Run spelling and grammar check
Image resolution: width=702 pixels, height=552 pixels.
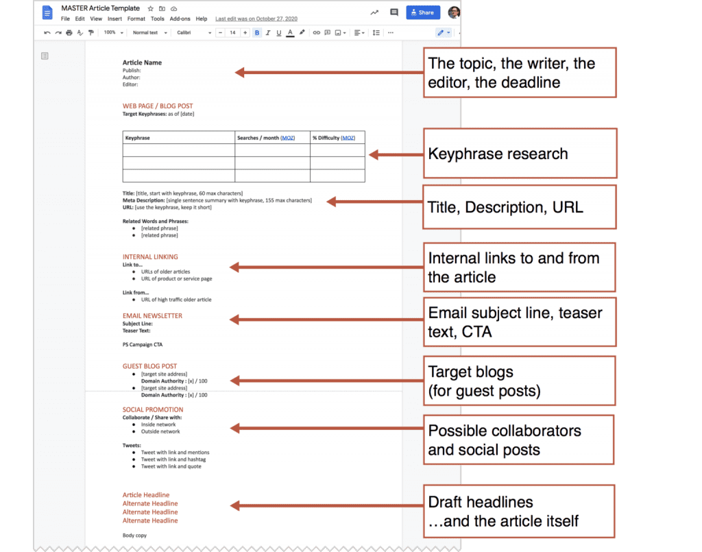[x=80, y=33]
